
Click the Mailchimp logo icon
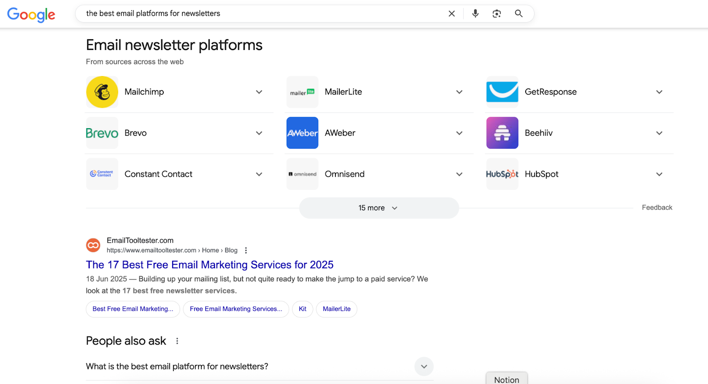(102, 92)
